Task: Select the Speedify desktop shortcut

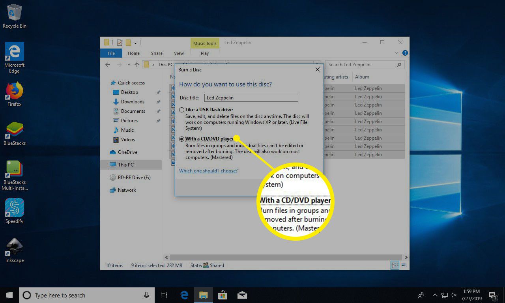Action: coord(14,211)
